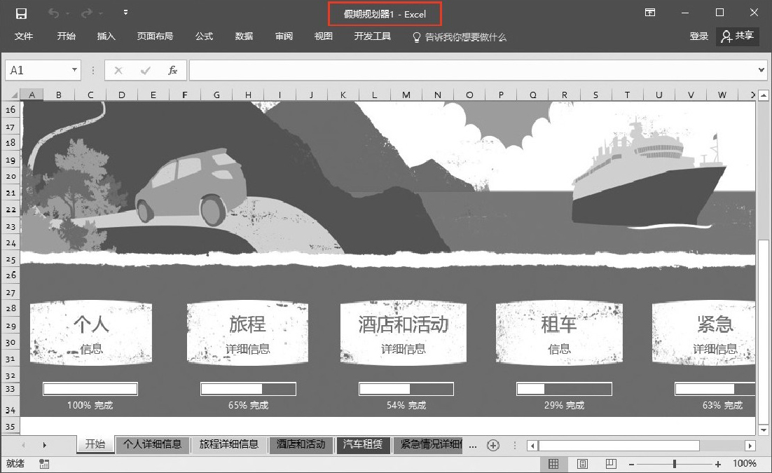Click the Redo arrow icon
The image size is (772, 473).
[x=86, y=13]
